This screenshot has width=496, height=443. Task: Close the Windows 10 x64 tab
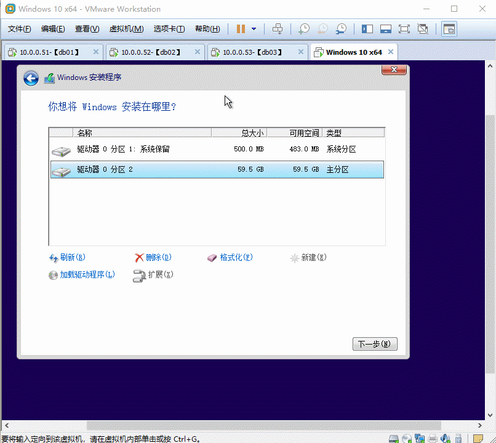391,52
